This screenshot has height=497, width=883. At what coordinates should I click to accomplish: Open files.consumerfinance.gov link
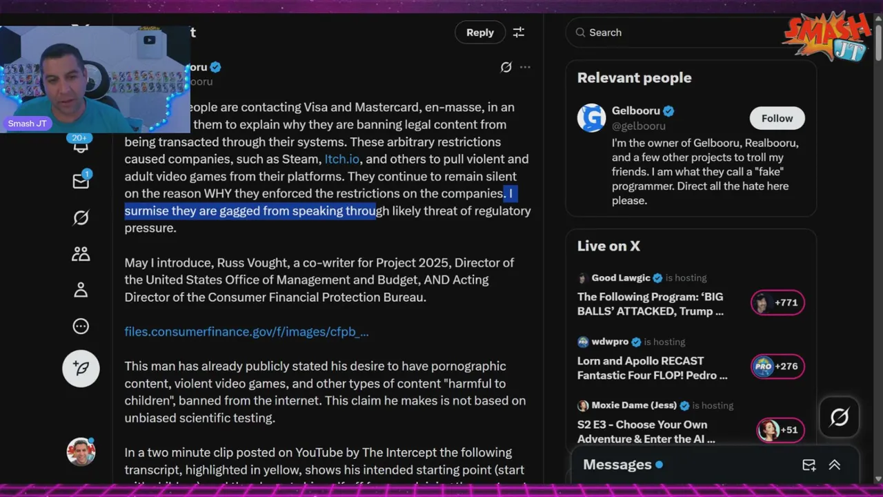coord(246,331)
